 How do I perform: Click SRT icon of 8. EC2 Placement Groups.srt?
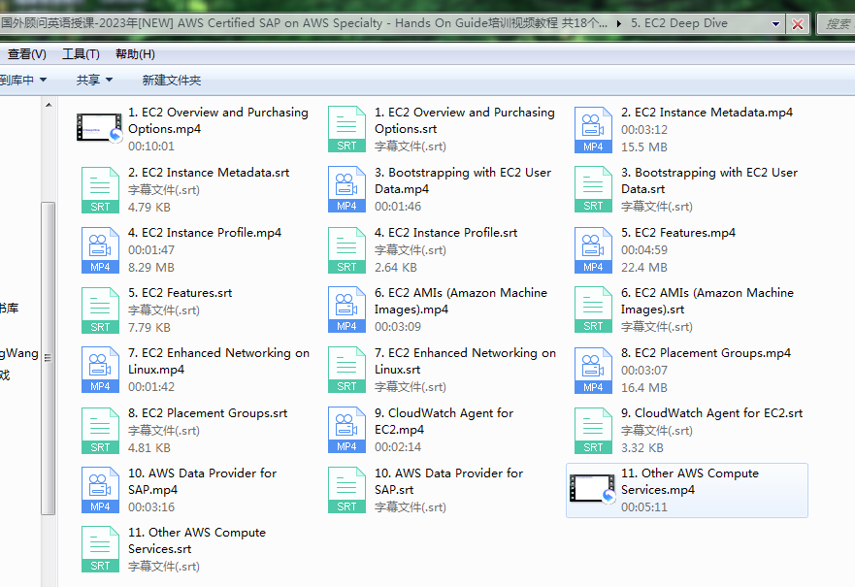[x=100, y=430]
